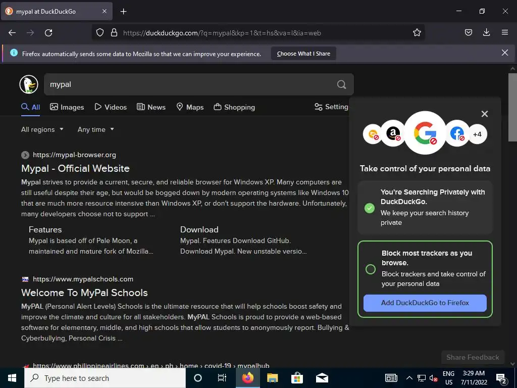517x388 pixels.
Task: Open the Firefox hamburger menu
Action: [505, 32]
